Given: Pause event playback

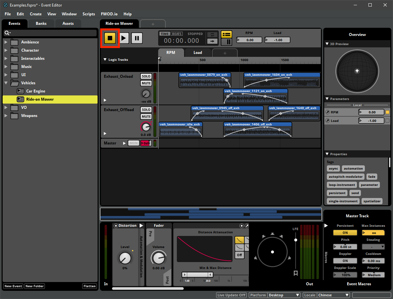Looking at the screenshot, I should (137, 38).
